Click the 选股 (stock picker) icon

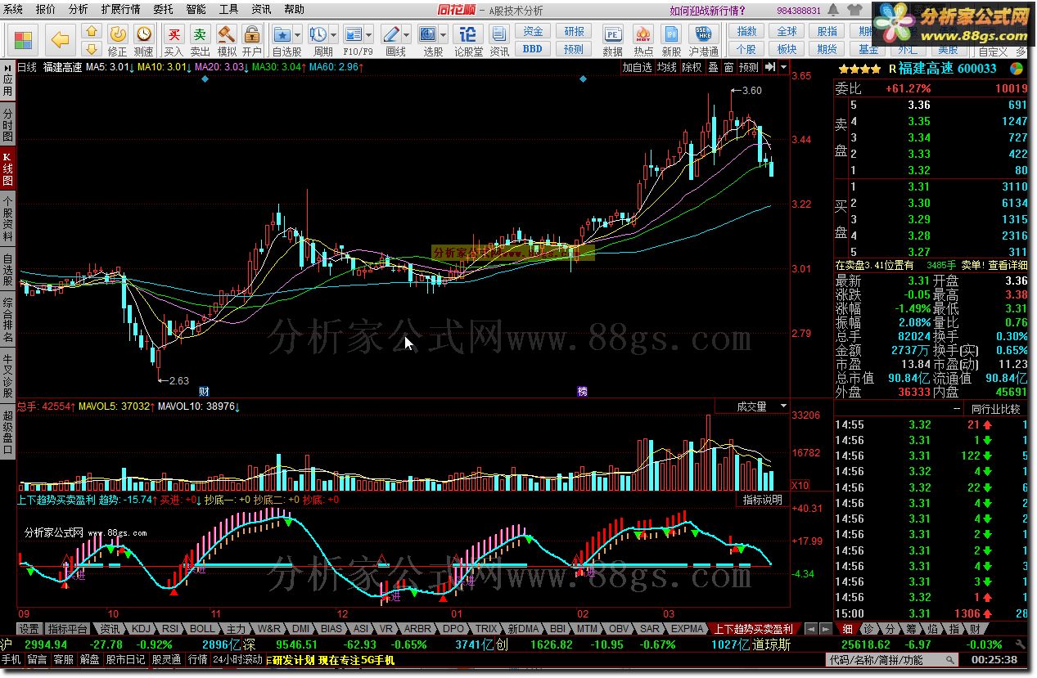click(429, 34)
